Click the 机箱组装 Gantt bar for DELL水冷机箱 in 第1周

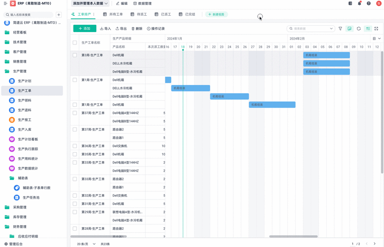[x=191, y=88]
